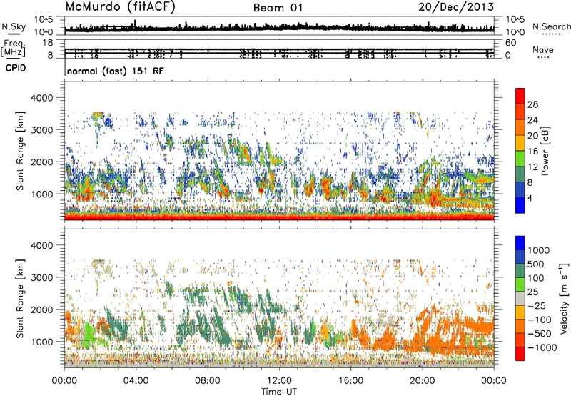571x396 pixels.
Task: Click the "4000" tick of power panel
Action: coord(44,98)
